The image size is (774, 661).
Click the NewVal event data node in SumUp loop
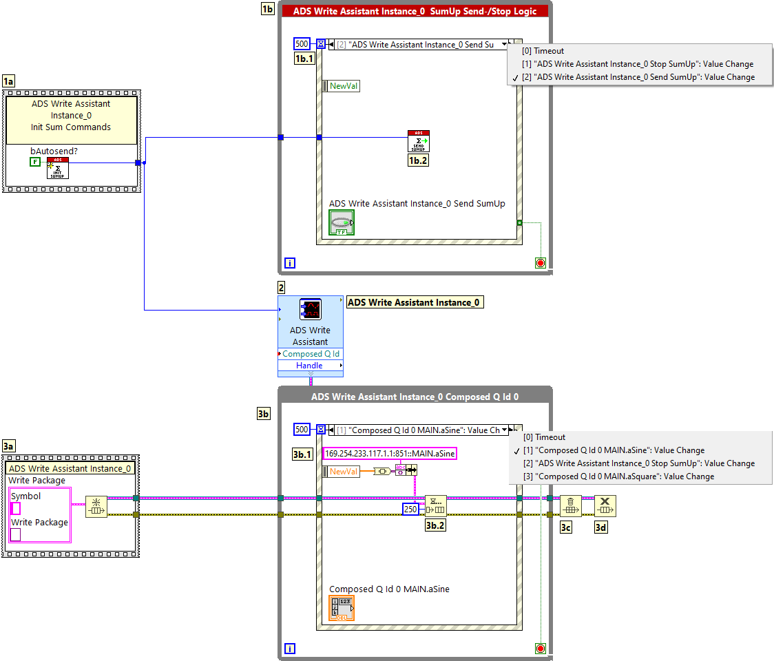click(x=344, y=86)
